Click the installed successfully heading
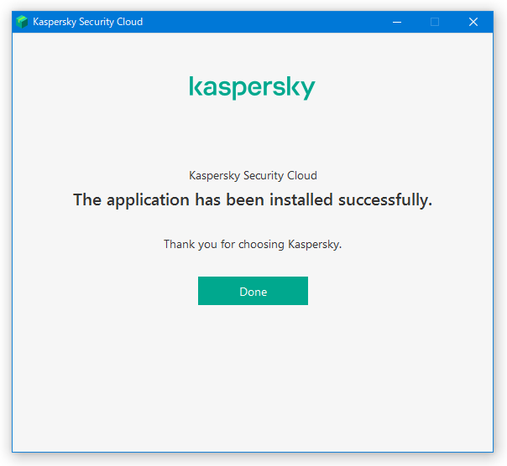Viewport: 507px width, 466px height. (253, 200)
